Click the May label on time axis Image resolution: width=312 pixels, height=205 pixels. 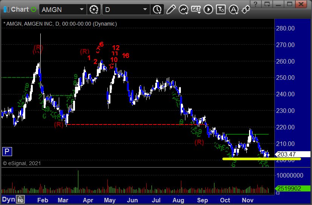[x=110, y=200]
